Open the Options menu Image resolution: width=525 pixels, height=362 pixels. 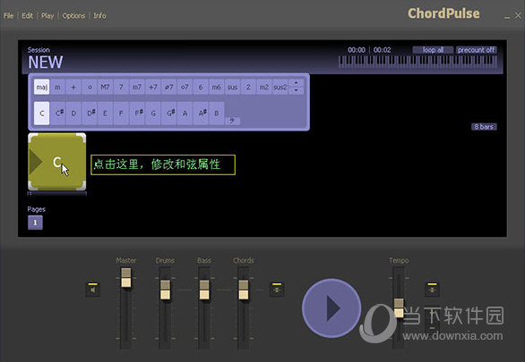pos(73,16)
